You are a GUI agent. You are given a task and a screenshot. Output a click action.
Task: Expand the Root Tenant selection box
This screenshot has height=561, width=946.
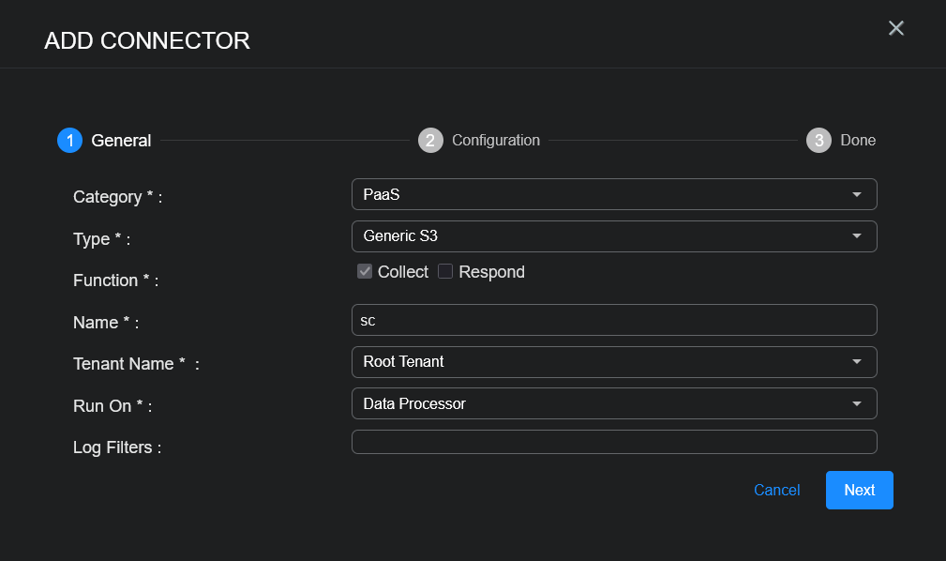tap(600, 362)
